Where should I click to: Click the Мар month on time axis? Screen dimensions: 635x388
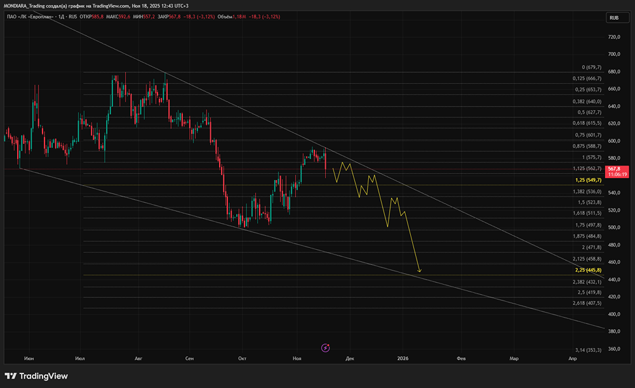tap(514, 358)
